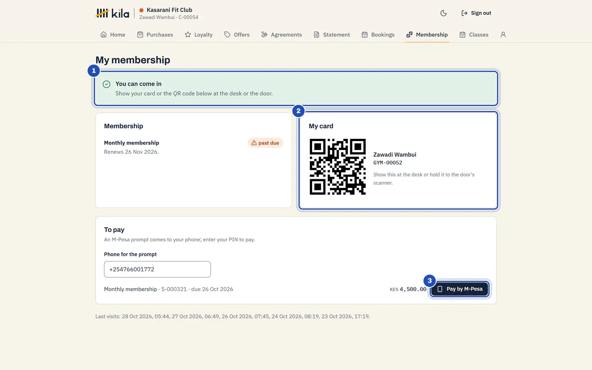Open the Offers tab

pos(237,35)
